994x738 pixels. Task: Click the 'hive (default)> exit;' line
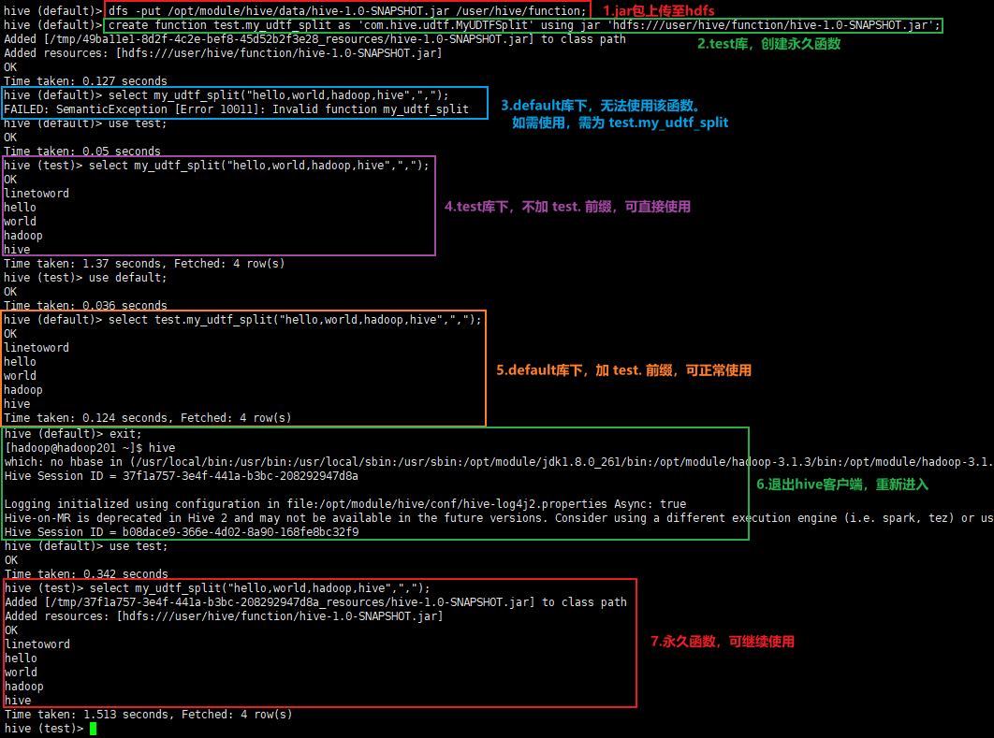point(74,434)
